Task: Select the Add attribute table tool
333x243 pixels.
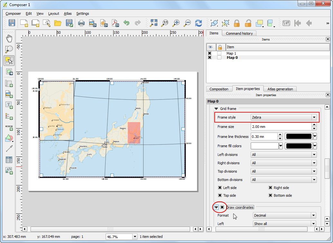Action: (9, 160)
